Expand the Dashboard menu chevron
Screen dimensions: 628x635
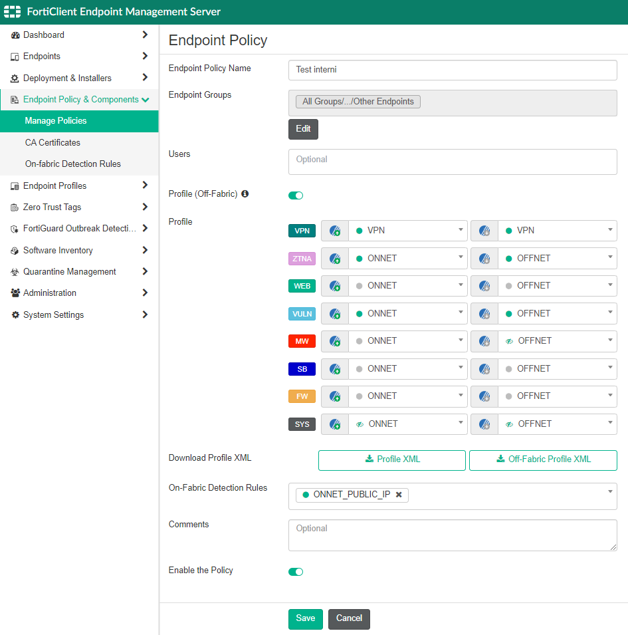145,35
